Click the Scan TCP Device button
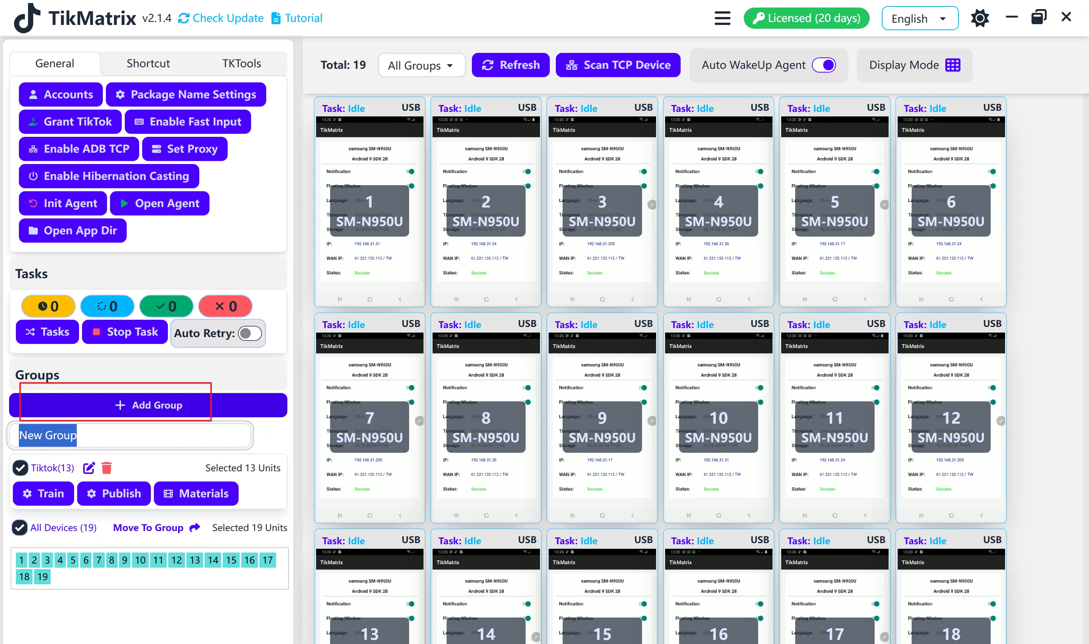This screenshot has width=1089, height=644. [617, 65]
